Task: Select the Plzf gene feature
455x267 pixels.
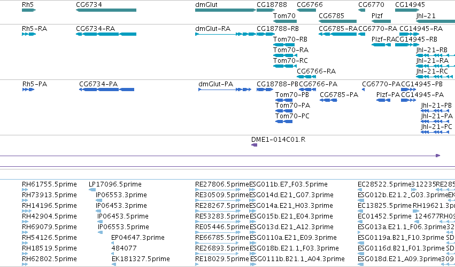Action: 381,21
